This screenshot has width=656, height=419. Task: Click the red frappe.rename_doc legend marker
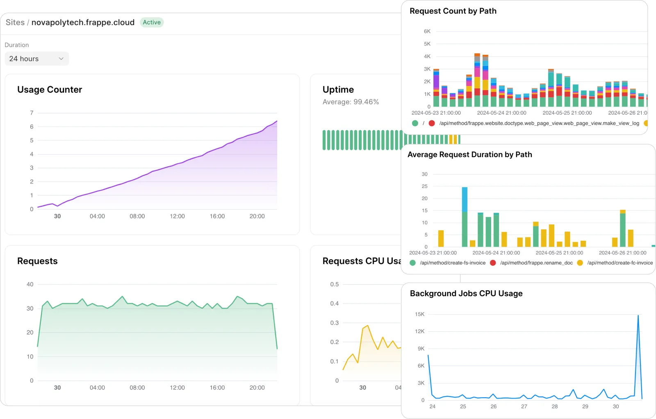click(x=492, y=263)
